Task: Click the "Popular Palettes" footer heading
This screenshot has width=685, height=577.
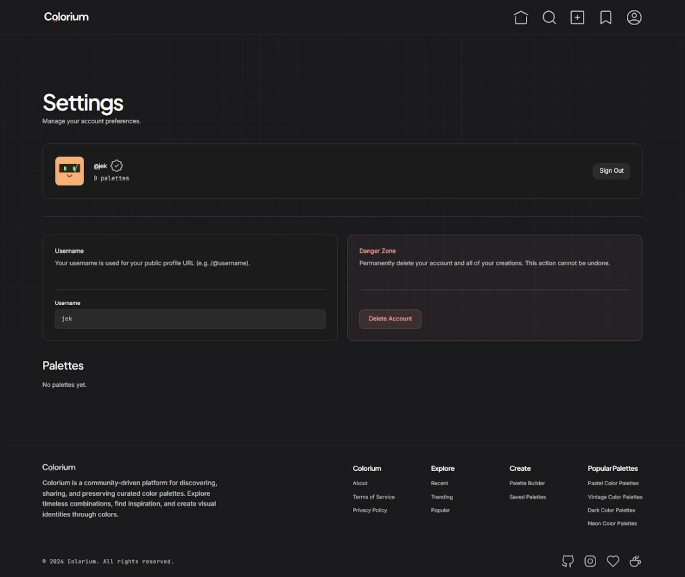Action: [x=613, y=469]
